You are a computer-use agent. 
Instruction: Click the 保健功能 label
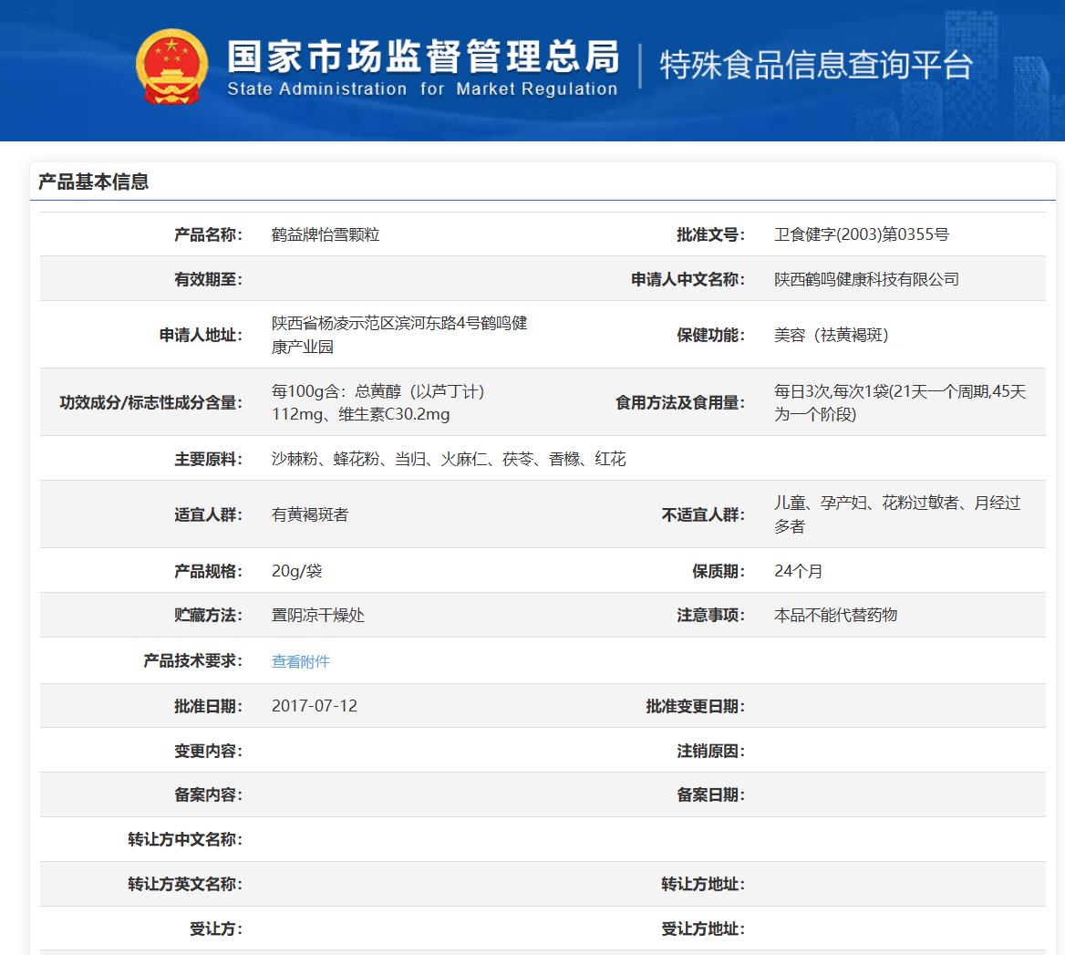point(710,335)
